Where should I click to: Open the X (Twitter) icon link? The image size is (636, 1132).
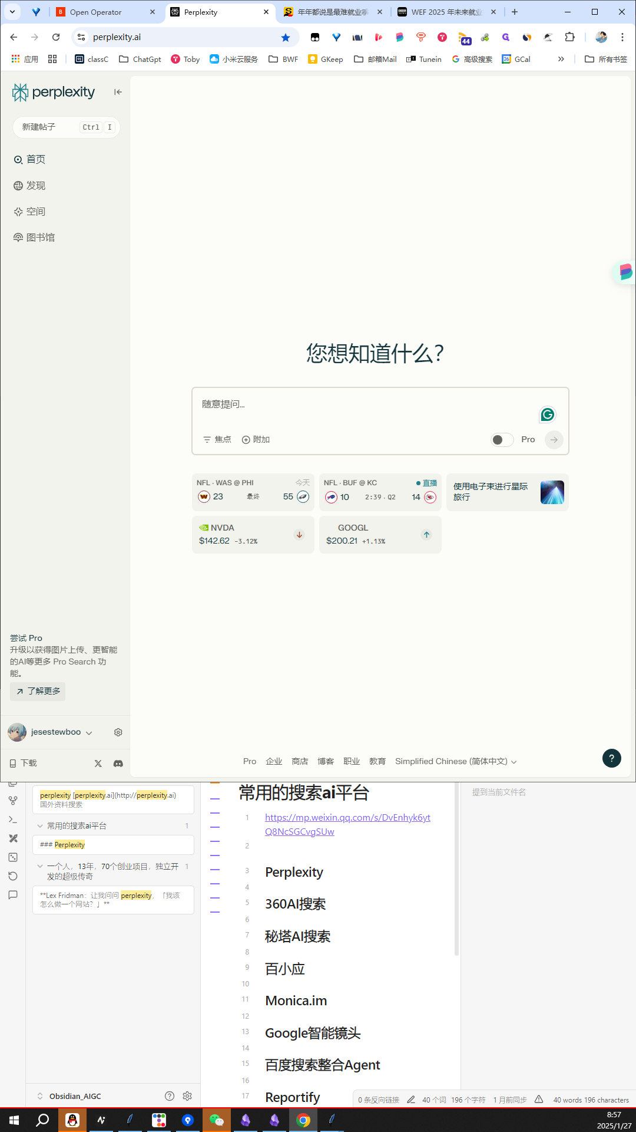point(98,764)
